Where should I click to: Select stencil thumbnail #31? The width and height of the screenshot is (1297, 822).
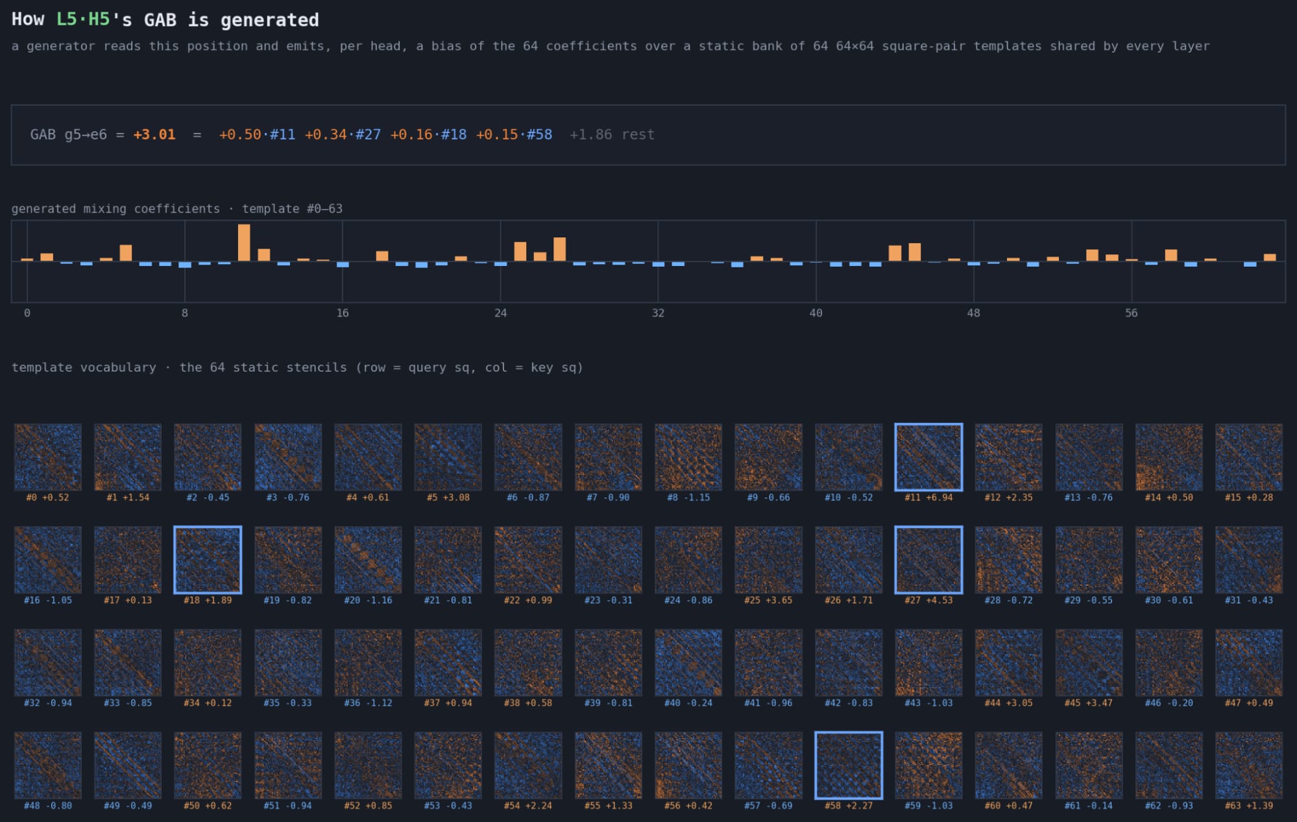[1249, 560]
